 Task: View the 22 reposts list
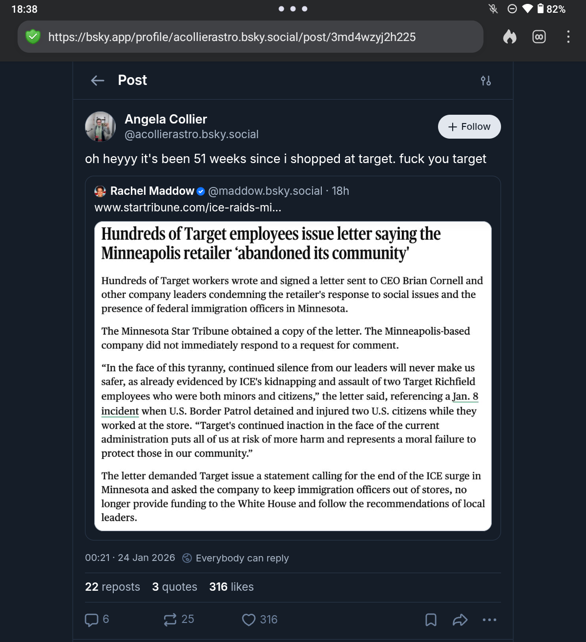click(112, 587)
